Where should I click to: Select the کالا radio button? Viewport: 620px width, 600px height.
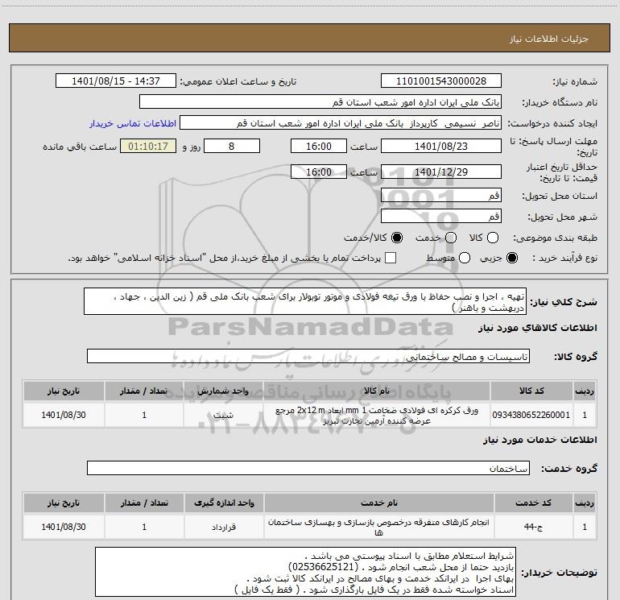[x=493, y=238]
